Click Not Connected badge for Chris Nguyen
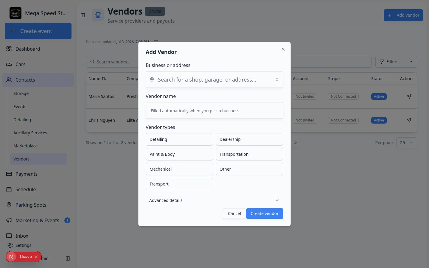Viewport: 429px width, 268px height. tap(343, 120)
